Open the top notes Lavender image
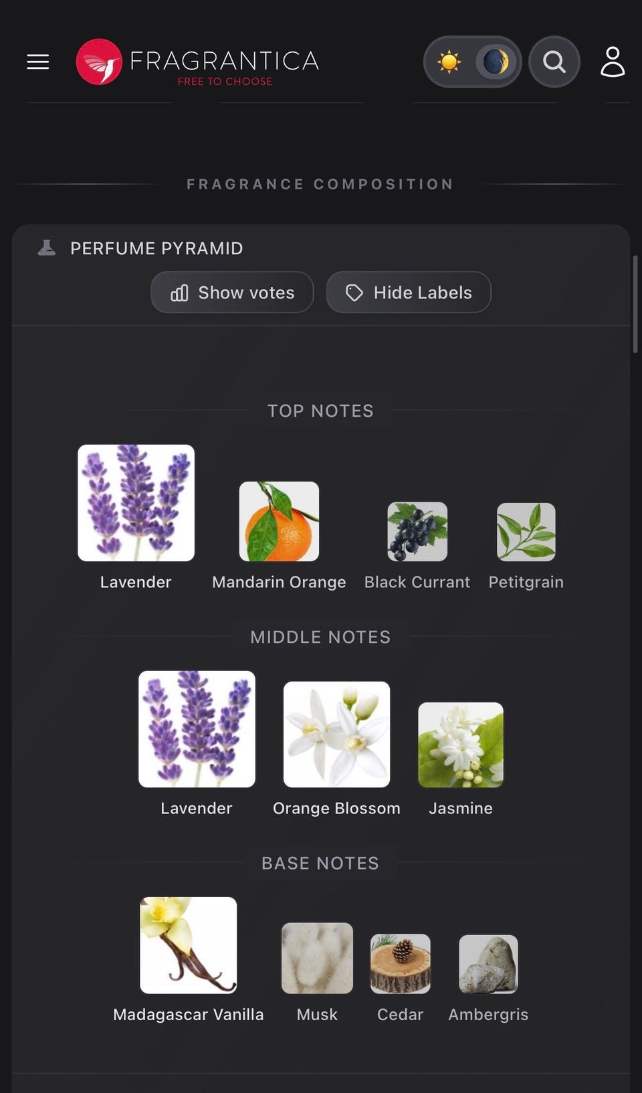This screenshot has height=1093, width=642. tap(136, 503)
